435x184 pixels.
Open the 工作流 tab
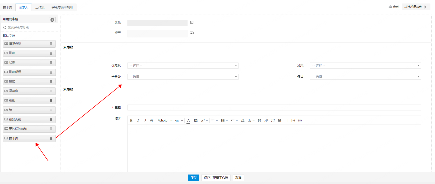pos(40,7)
